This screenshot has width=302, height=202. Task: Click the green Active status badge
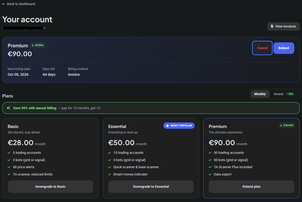[37, 45]
